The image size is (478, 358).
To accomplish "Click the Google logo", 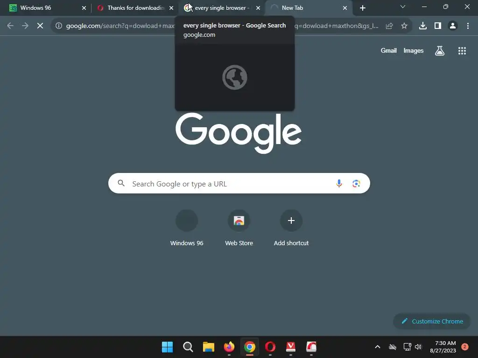I will pyautogui.click(x=239, y=133).
